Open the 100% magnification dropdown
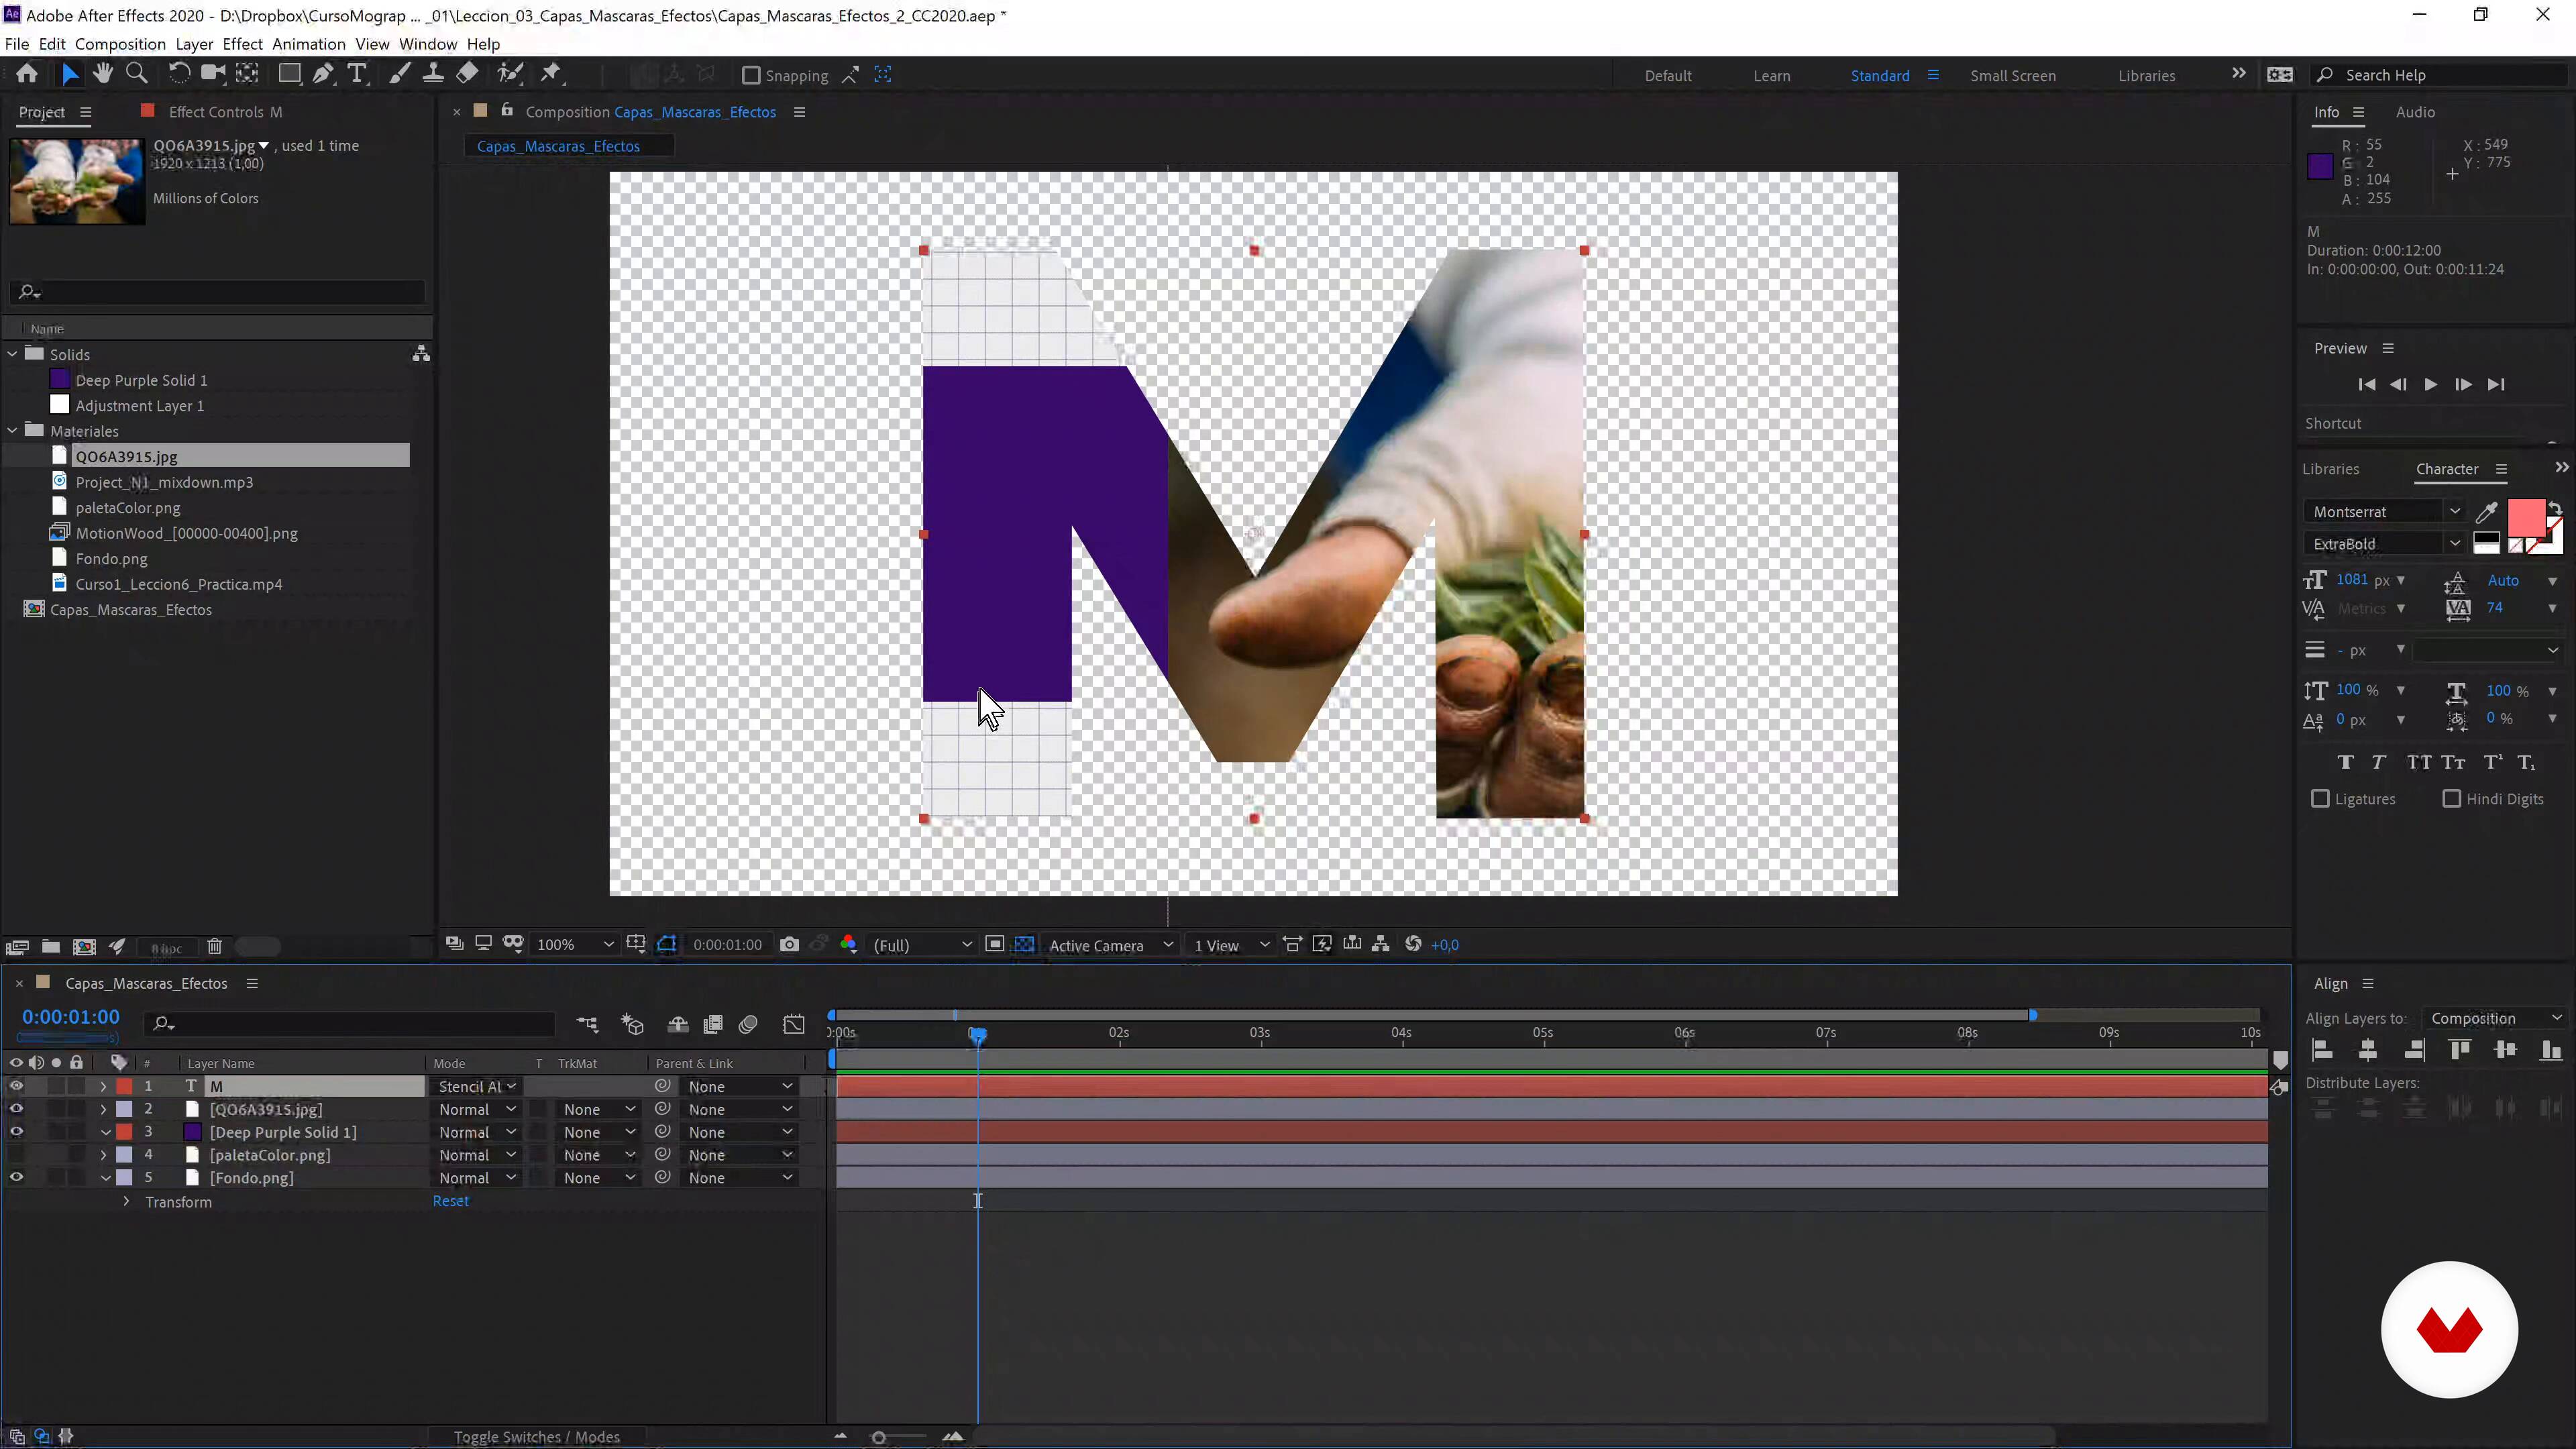This screenshot has width=2576, height=1449. 575,945
